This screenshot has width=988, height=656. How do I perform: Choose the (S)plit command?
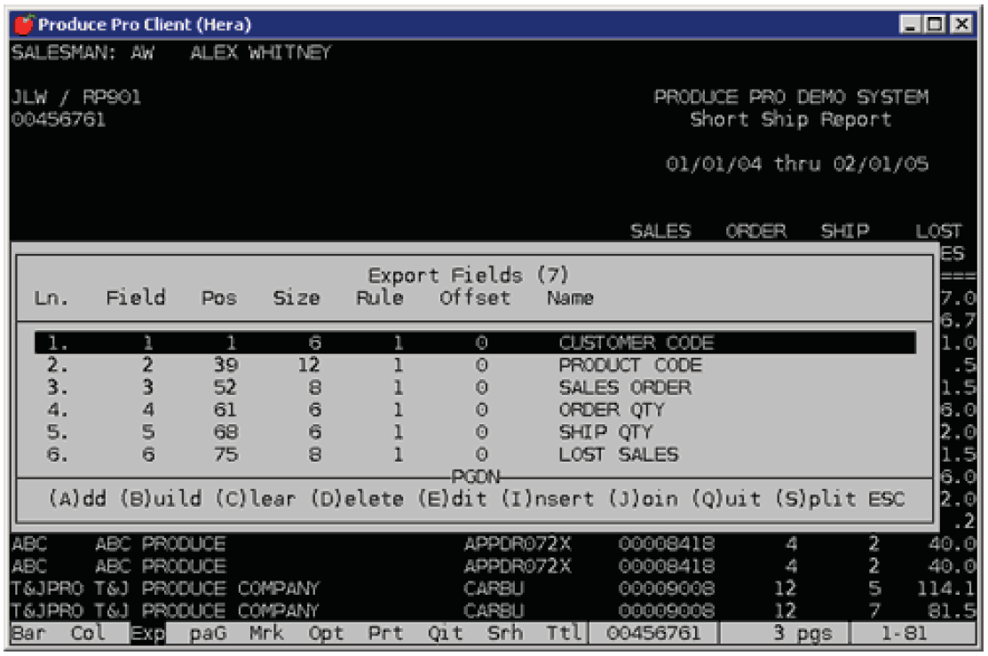tap(816, 499)
